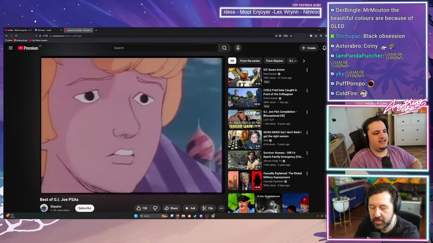Subscribe to the Stquinn channel

(85, 208)
